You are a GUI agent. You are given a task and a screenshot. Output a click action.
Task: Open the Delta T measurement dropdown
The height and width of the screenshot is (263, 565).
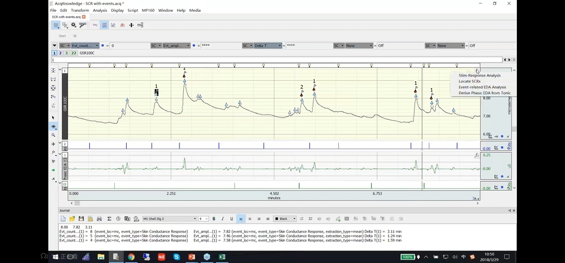tap(268, 45)
